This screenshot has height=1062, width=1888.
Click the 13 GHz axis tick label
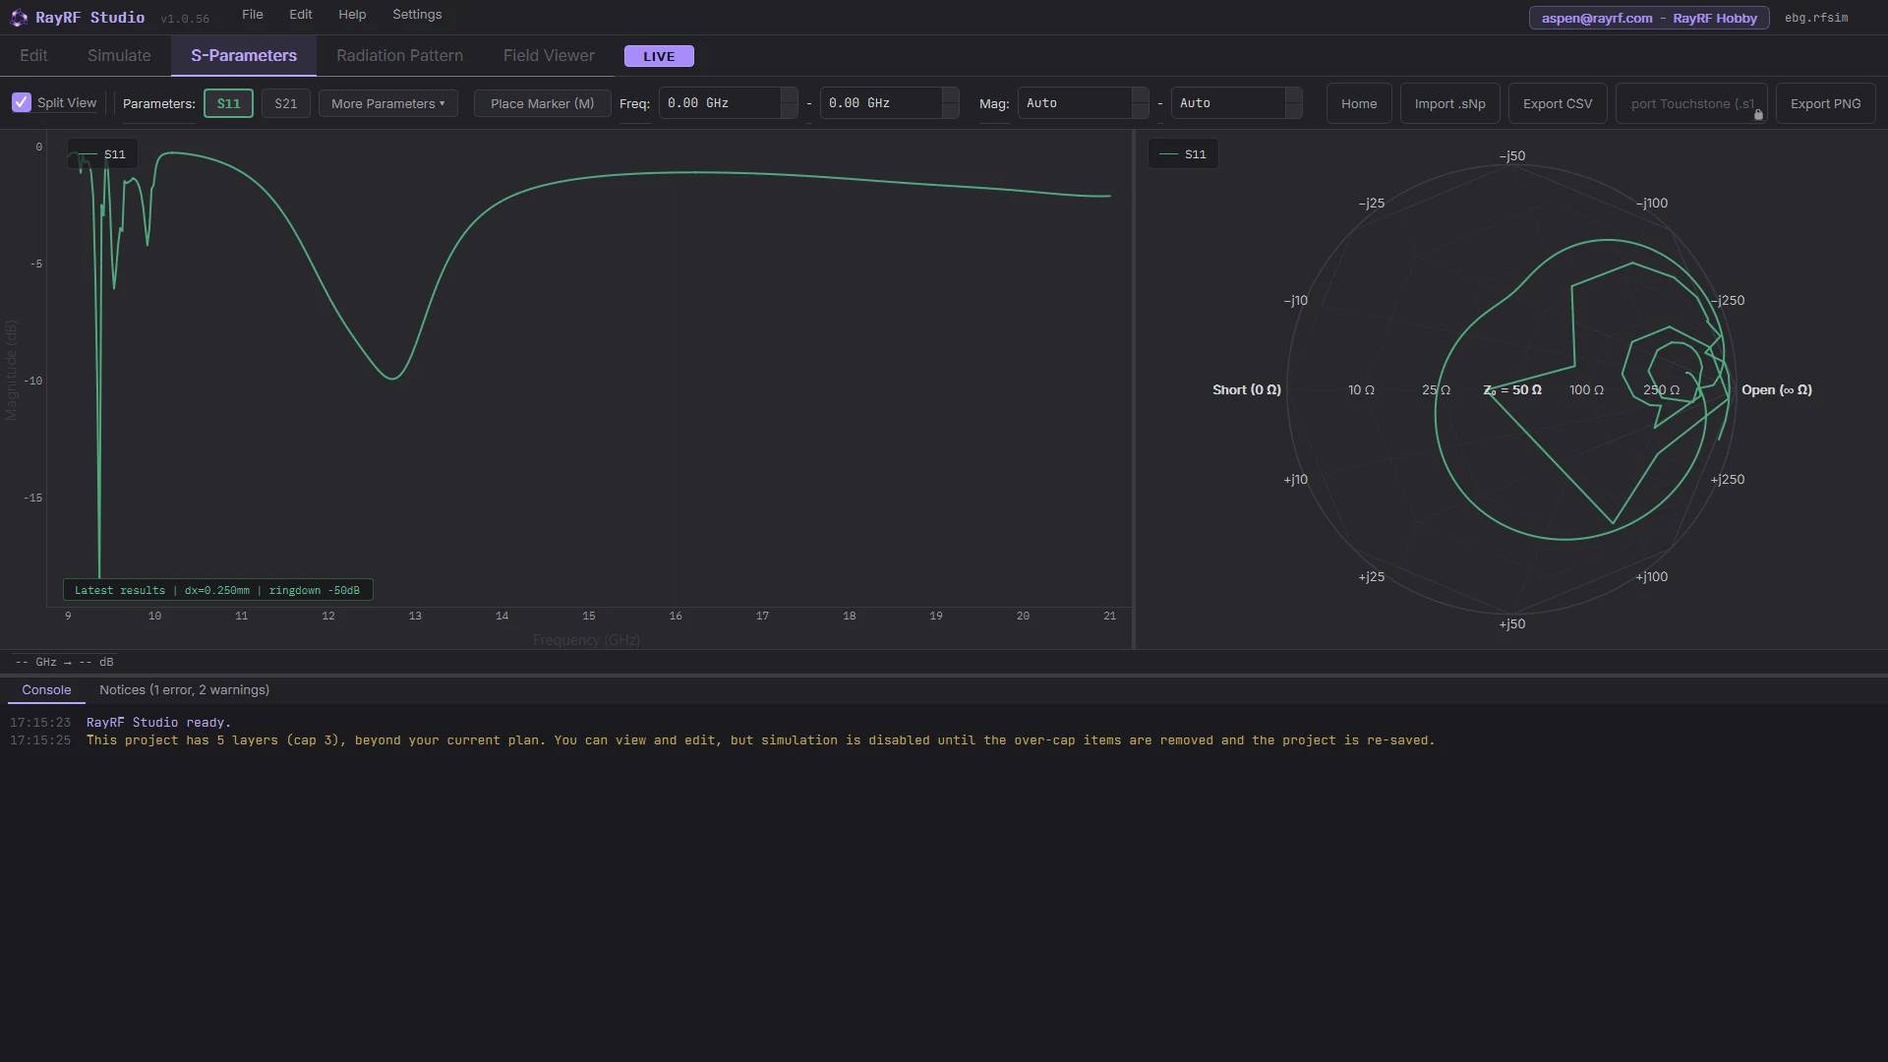(x=415, y=617)
